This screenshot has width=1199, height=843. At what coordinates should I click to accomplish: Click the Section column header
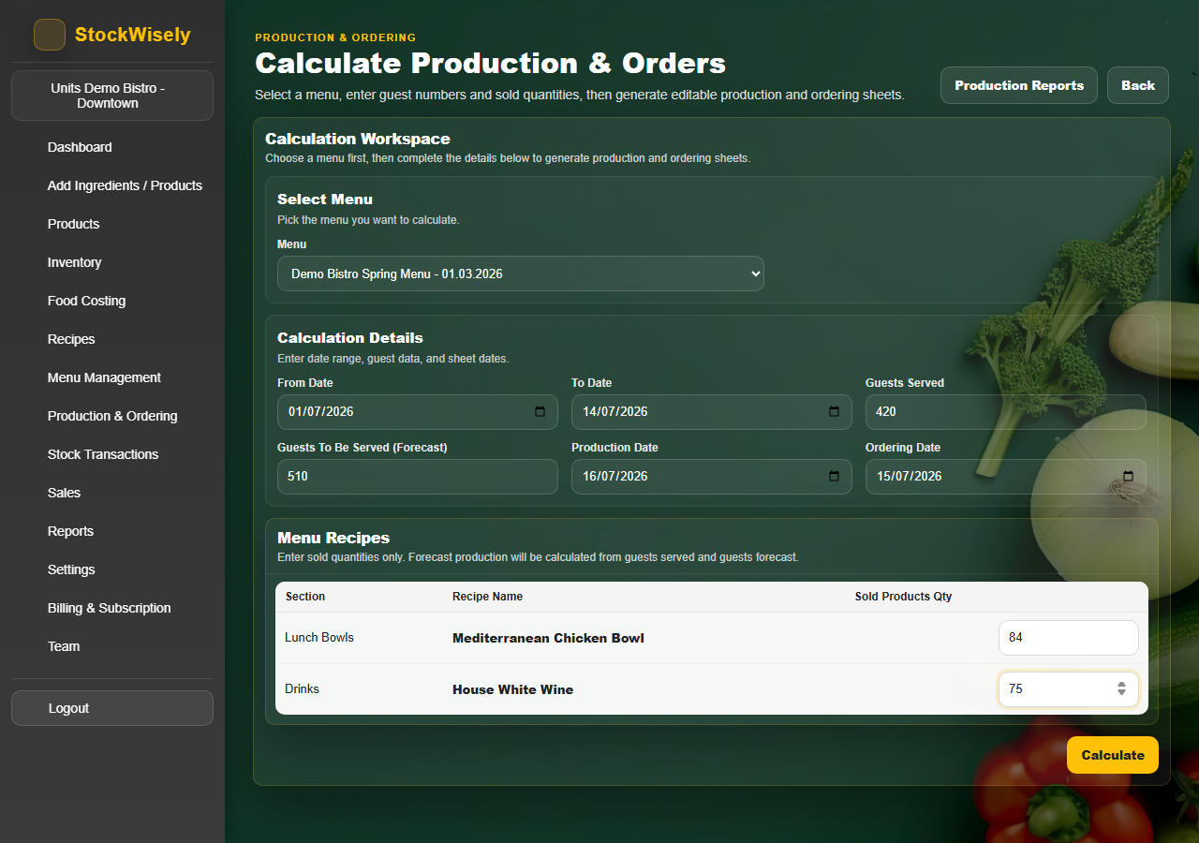coord(305,597)
